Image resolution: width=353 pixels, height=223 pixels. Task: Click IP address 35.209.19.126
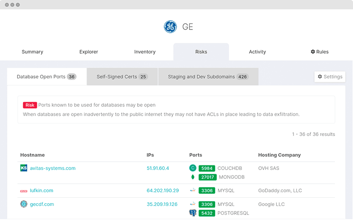(x=162, y=204)
